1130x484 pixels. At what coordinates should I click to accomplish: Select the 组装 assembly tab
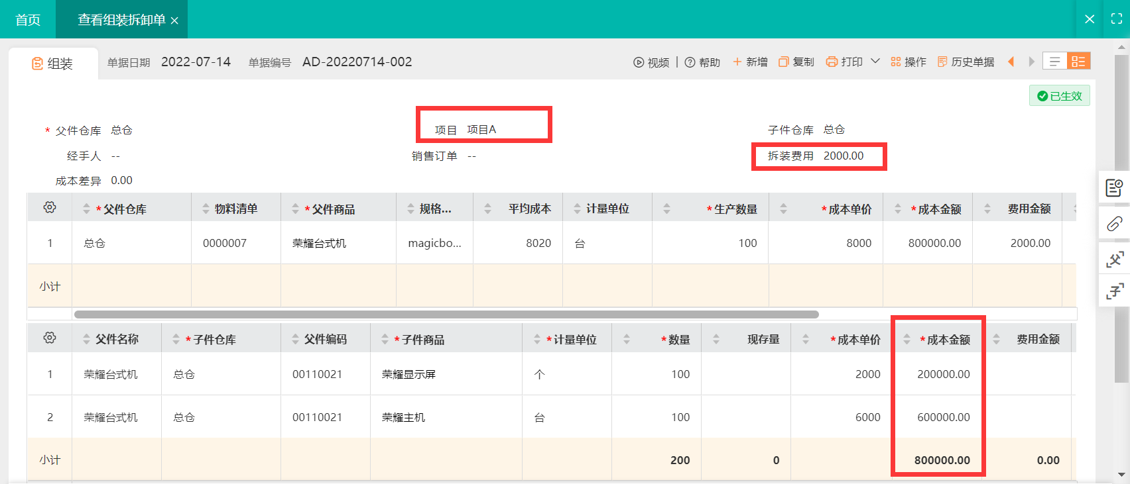click(53, 64)
